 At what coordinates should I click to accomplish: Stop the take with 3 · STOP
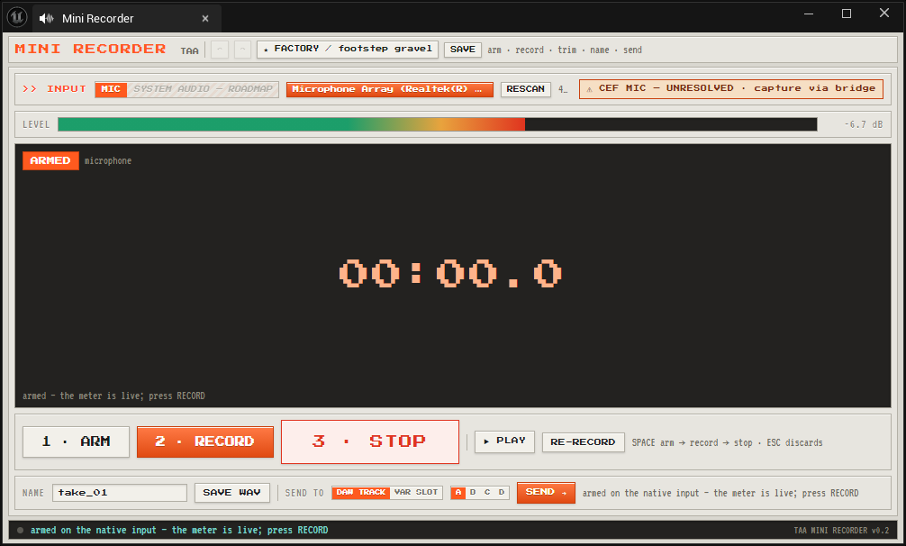370,441
